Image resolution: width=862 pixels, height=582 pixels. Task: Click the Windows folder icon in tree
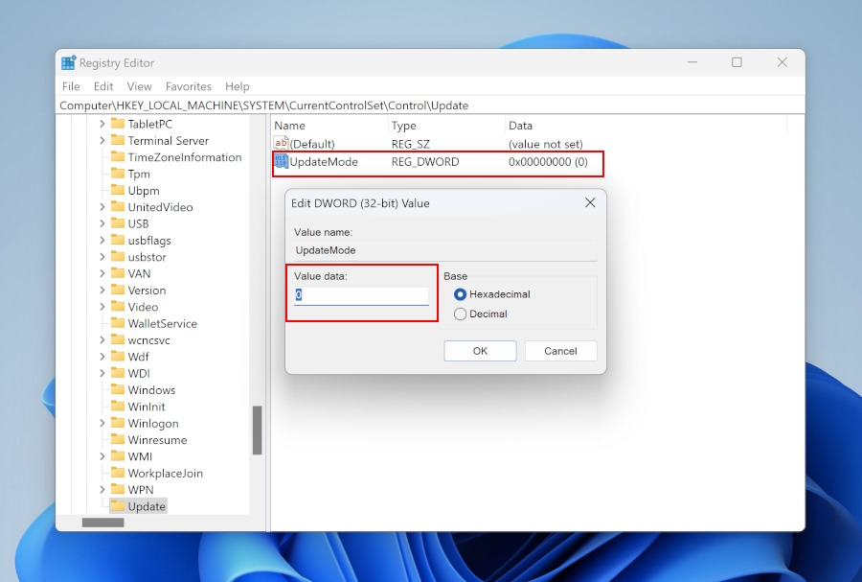pos(118,390)
